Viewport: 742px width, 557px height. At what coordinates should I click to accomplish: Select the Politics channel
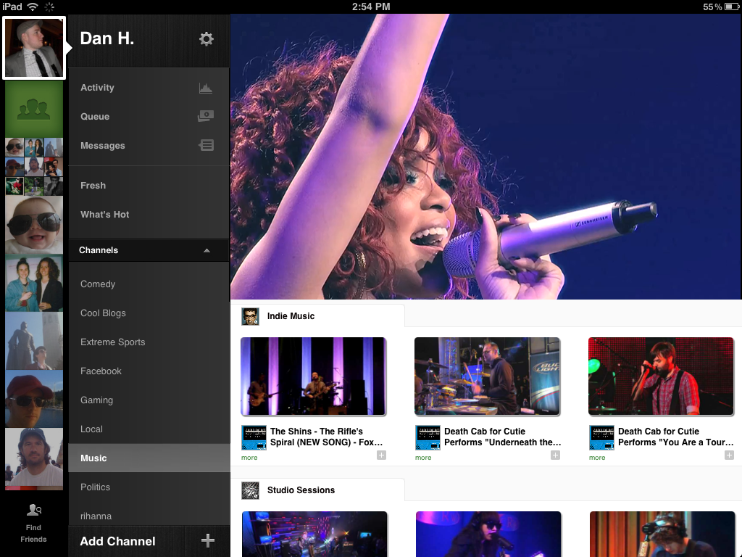pos(149,487)
